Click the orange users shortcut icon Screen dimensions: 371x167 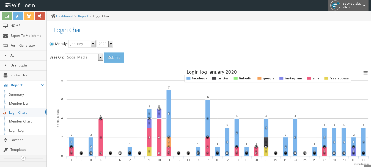click(x=29, y=16)
